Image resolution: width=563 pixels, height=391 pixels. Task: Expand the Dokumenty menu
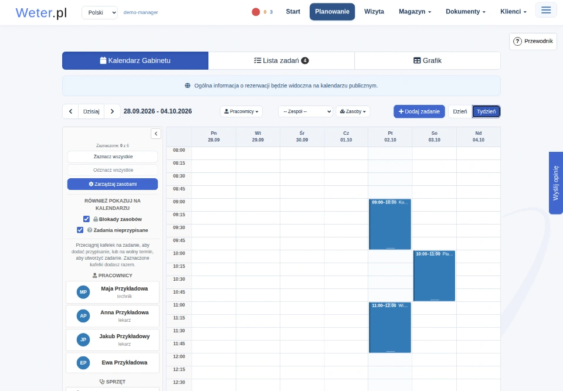465,12
